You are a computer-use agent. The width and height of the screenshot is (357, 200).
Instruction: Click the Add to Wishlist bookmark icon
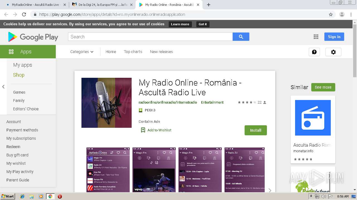(143, 130)
